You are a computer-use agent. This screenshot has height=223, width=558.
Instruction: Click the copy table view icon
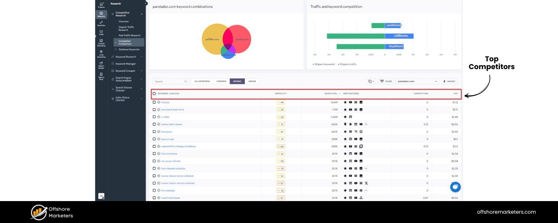[371, 81]
